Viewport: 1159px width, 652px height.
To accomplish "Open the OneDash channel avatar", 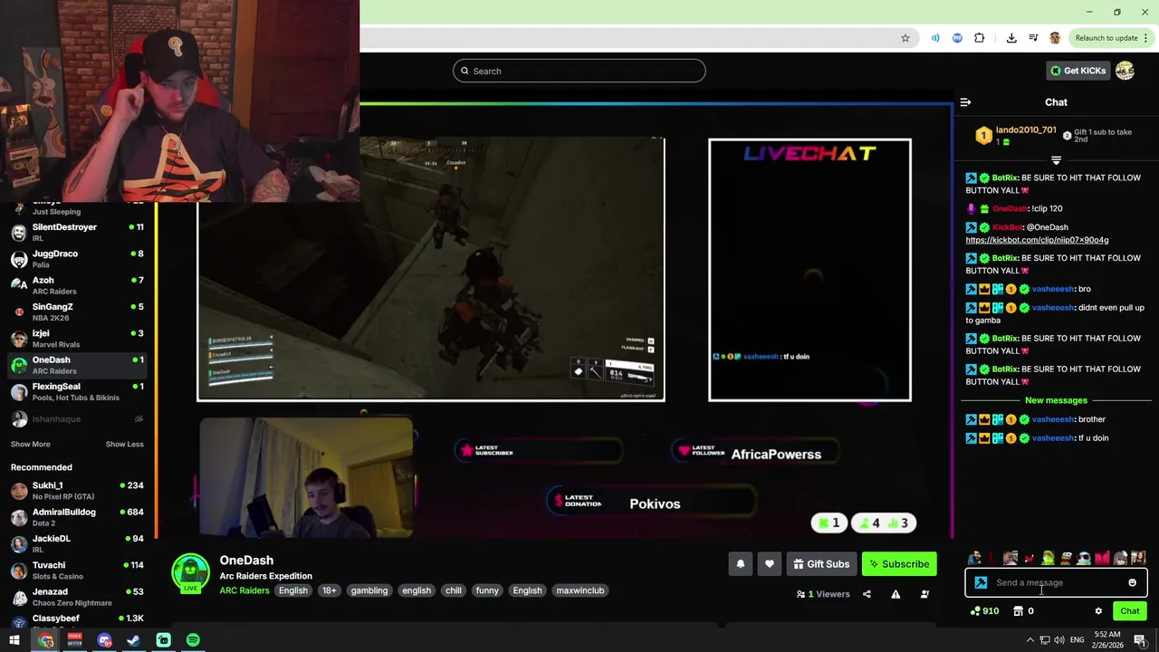I will coord(190,571).
